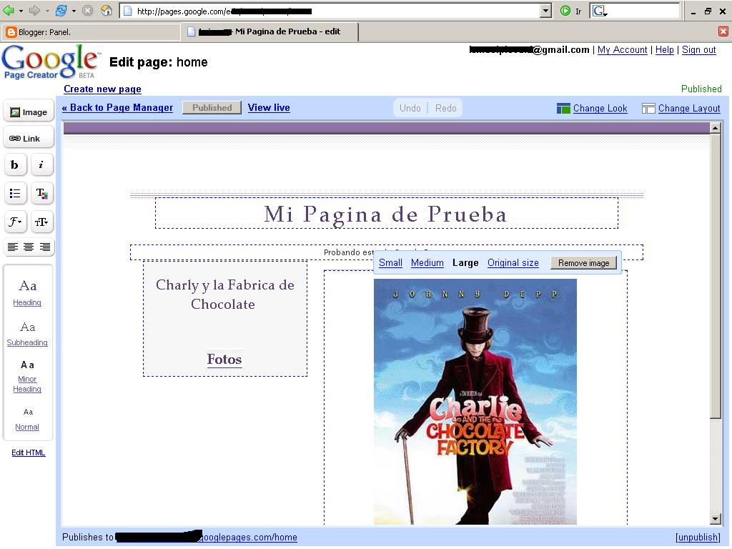Select the Mi Pagina de Prueba - edit tab
Image resolution: width=732 pixels, height=549 pixels.
pos(269,31)
